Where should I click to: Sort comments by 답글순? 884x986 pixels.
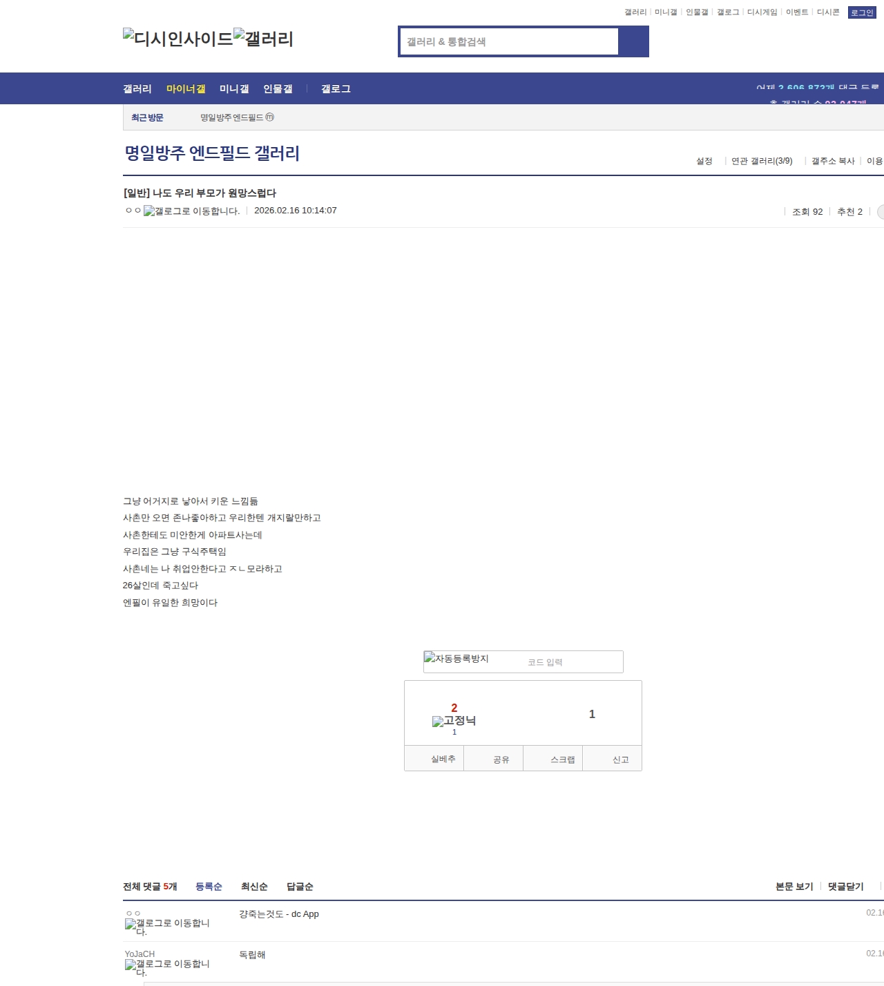300,887
